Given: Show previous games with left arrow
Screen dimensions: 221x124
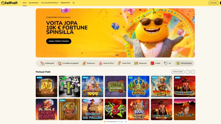Looking at the screenshot, I should click(x=188, y=72).
